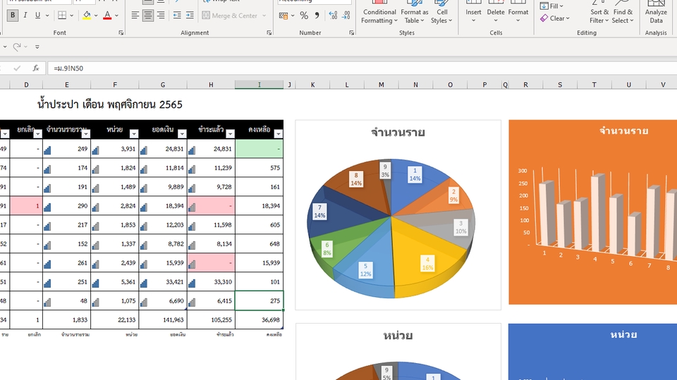
Task: Apply percent style
Action: pyautogui.click(x=304, y=15)
